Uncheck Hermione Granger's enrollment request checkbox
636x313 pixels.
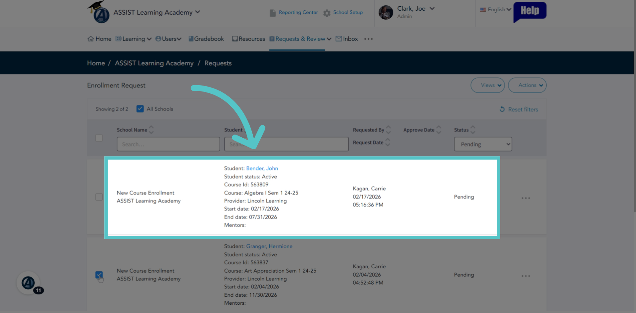[x=99, y=275]
